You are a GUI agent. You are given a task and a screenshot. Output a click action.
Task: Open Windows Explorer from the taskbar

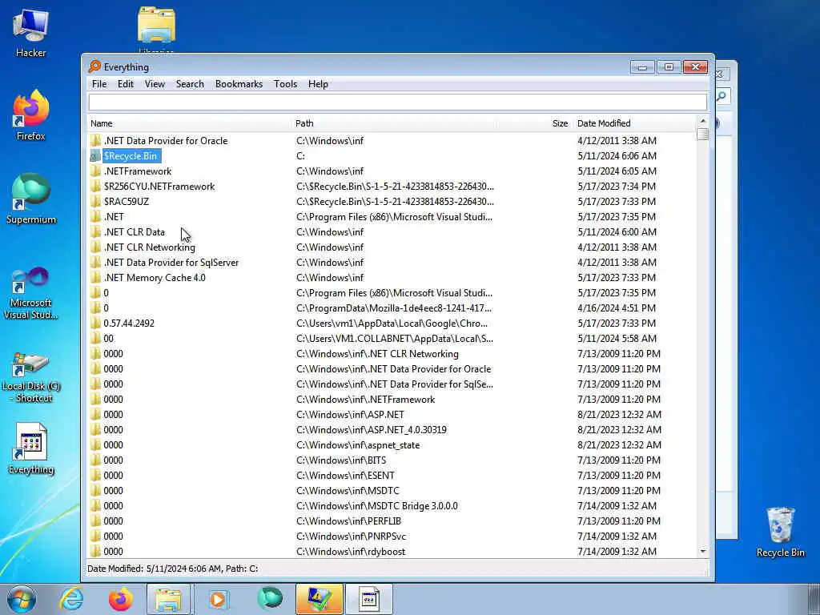[x=168, y=599]
